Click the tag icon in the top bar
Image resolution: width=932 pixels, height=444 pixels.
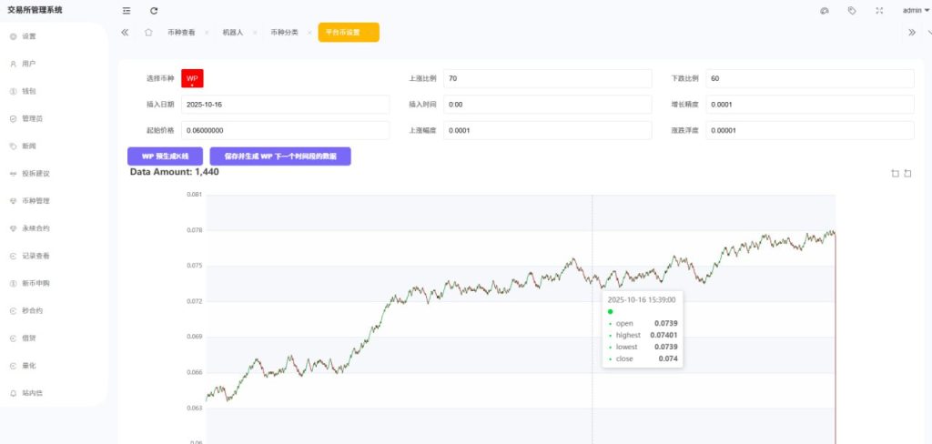click(852, 11)
